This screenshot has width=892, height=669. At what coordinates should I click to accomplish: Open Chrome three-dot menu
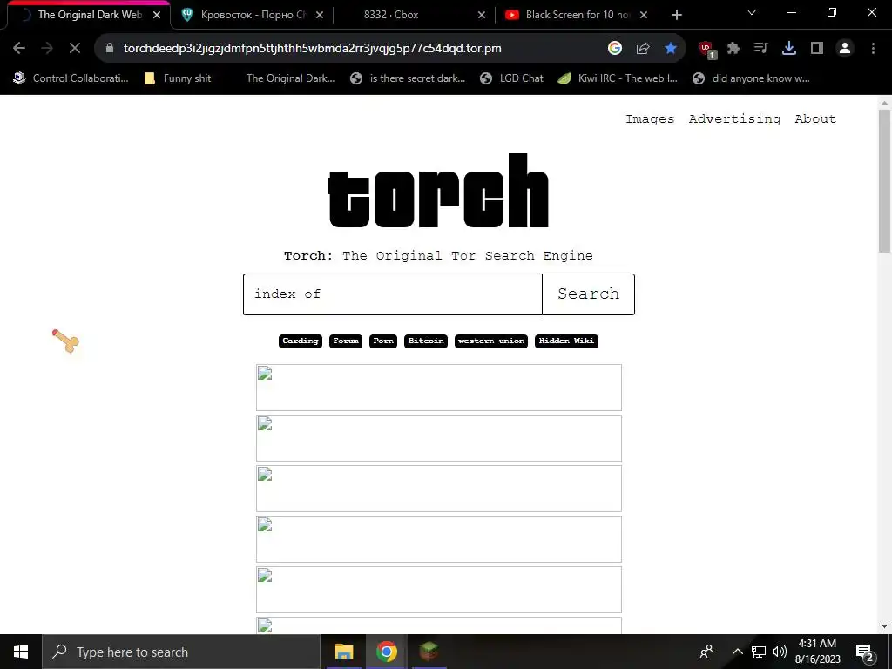(873, 49)
